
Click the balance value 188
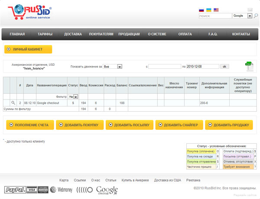[122, 103]
